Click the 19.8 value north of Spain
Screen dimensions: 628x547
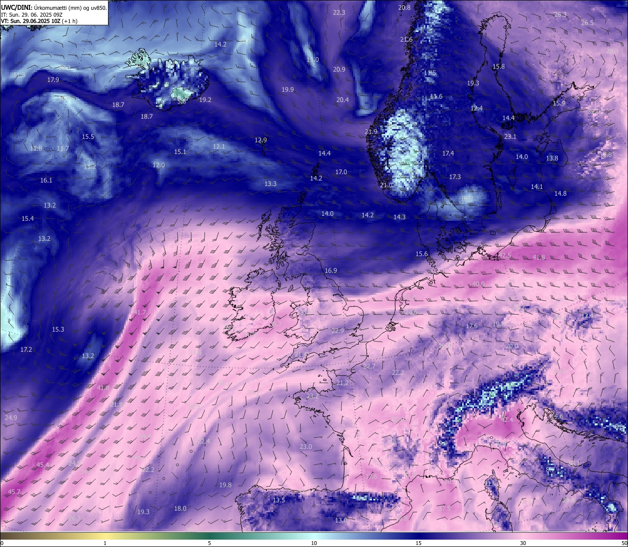225,485
